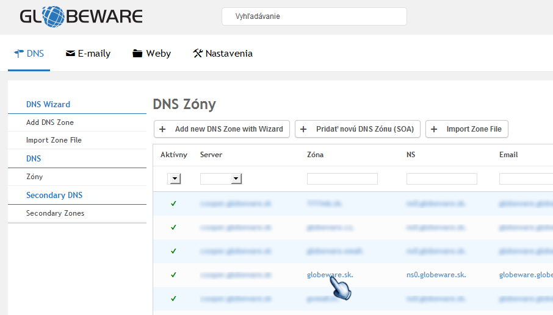
Task: Switch to the E-maily tab
Action: [88, 54]
